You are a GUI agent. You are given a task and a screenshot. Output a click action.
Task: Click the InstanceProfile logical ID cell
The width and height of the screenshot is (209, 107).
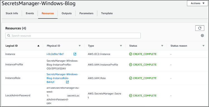pos(14,64)
